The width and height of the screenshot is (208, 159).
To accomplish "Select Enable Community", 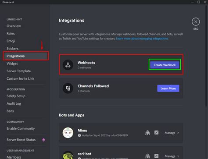I will [x=21, y=128].
